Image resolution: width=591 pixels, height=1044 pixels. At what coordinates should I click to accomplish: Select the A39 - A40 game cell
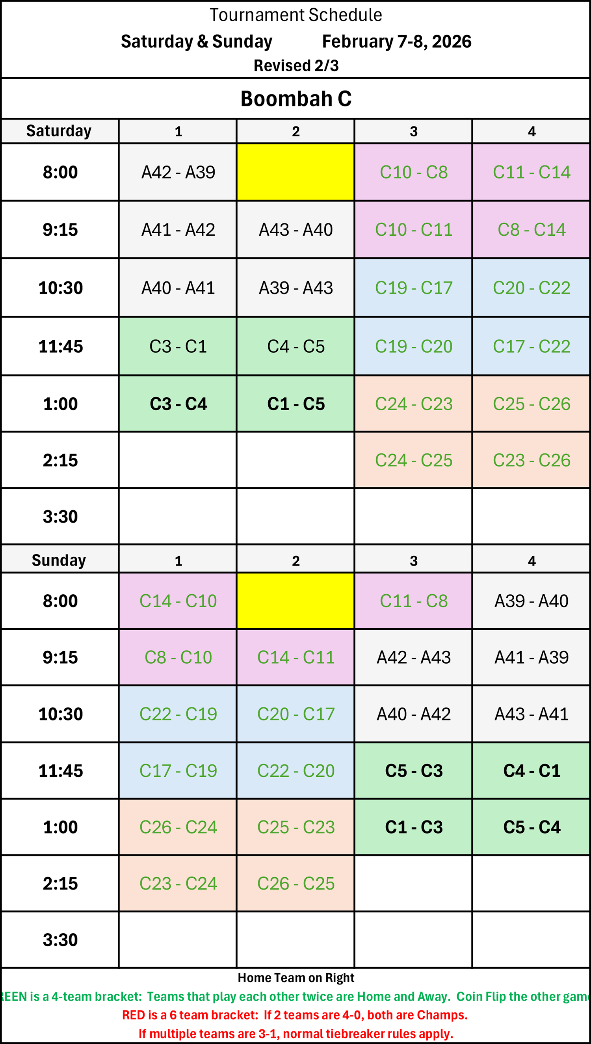tap(532, 601)
